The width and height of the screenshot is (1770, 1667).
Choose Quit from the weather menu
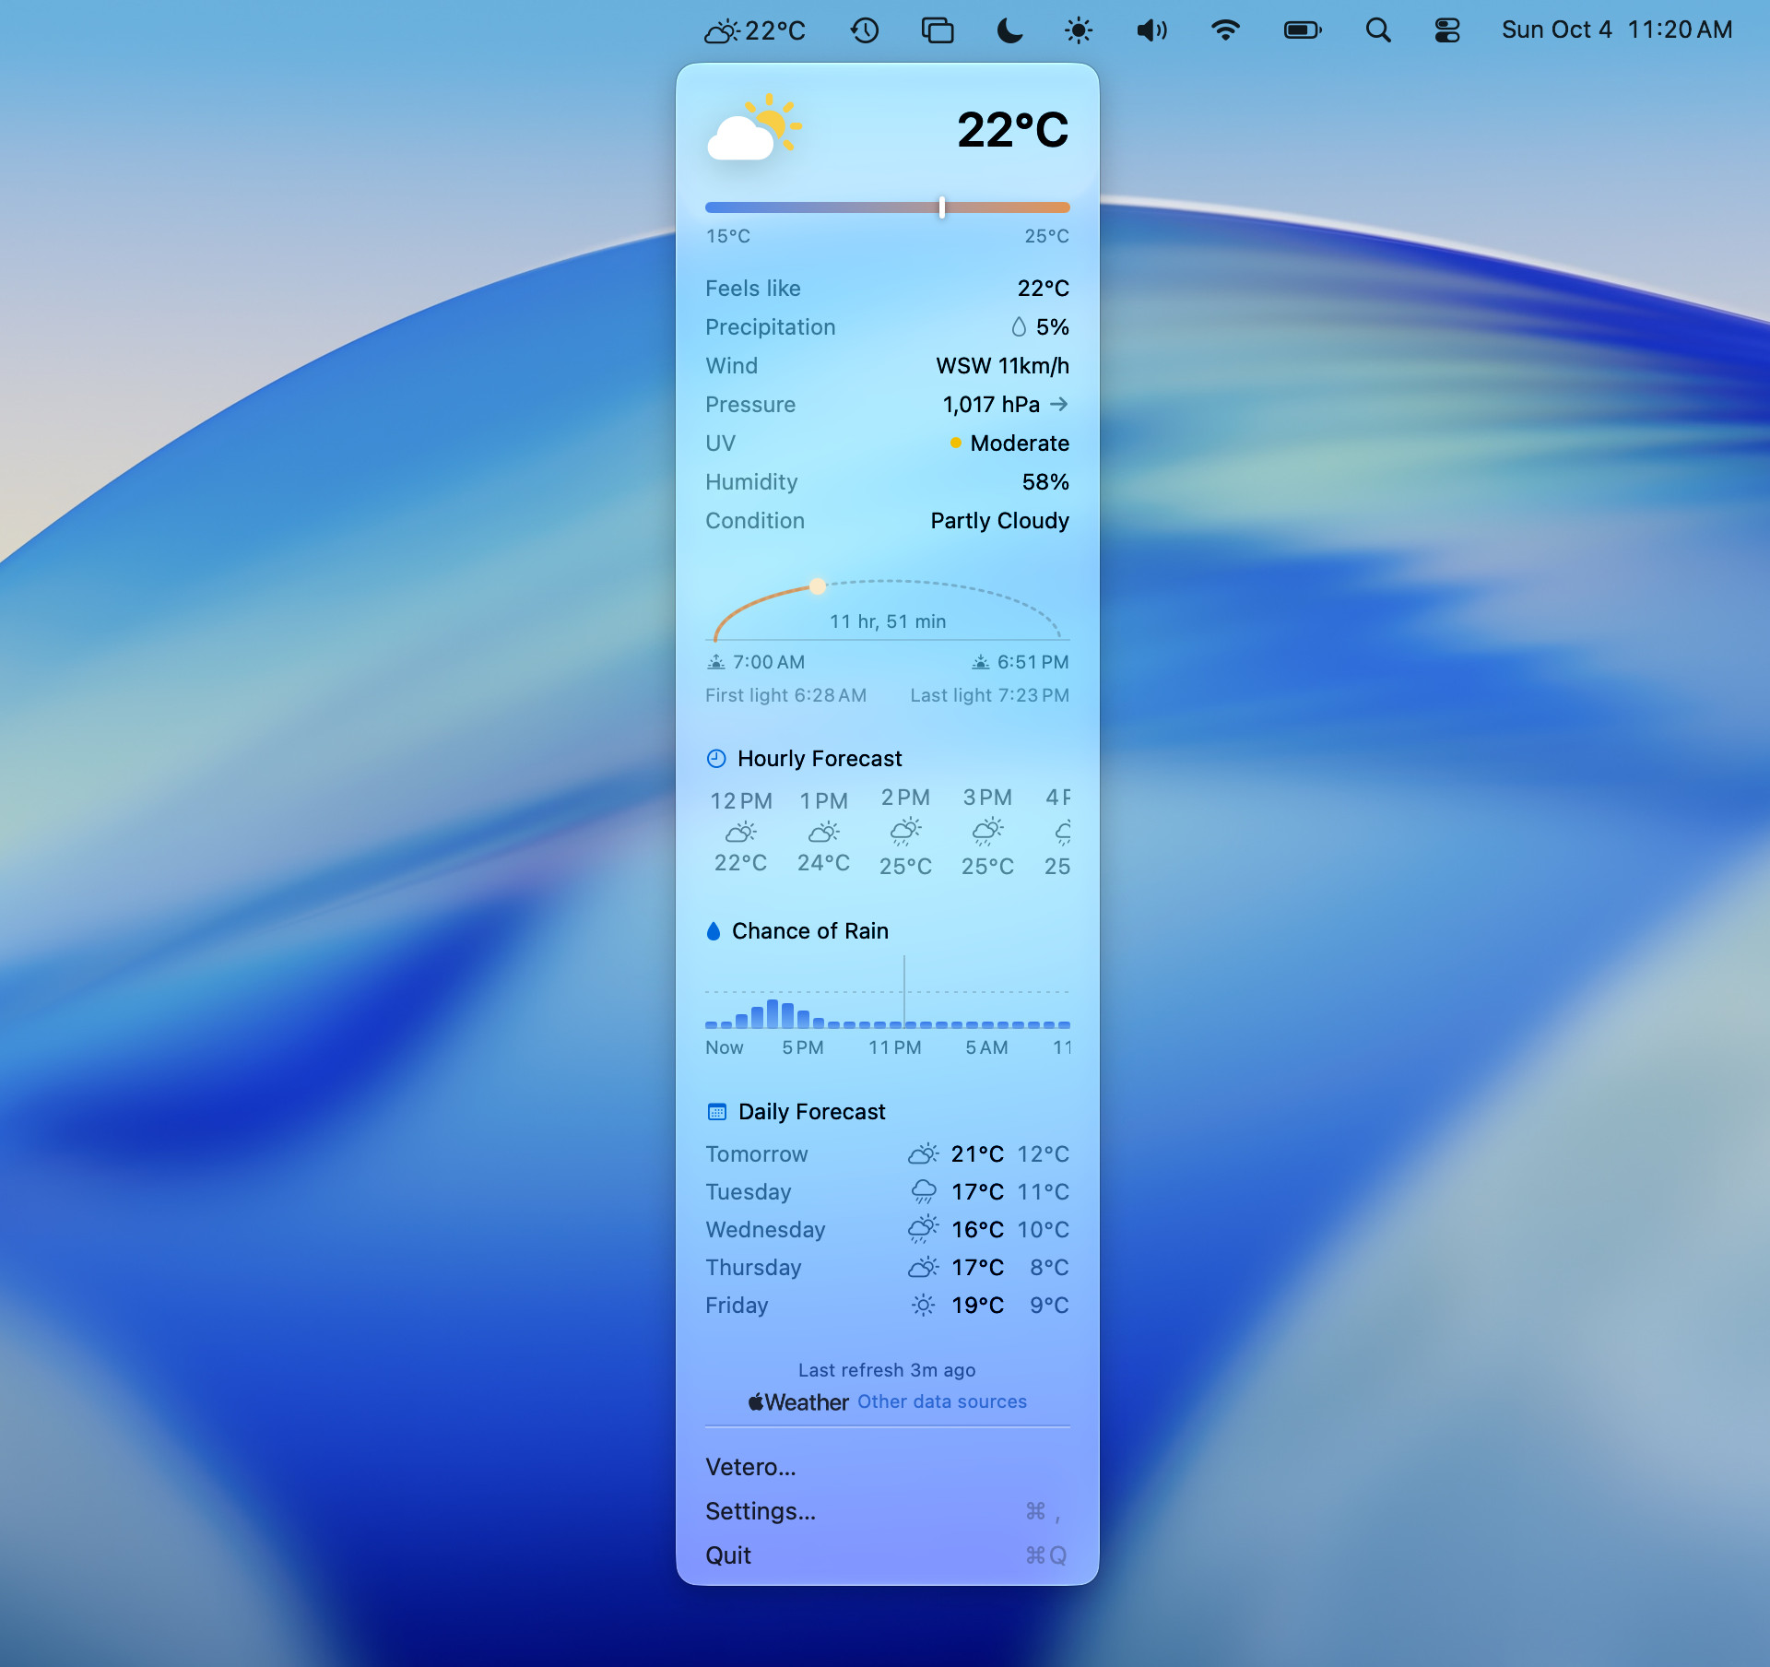pos(888,1555)
